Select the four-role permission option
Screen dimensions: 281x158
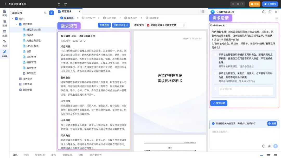[x=216, y=73]
